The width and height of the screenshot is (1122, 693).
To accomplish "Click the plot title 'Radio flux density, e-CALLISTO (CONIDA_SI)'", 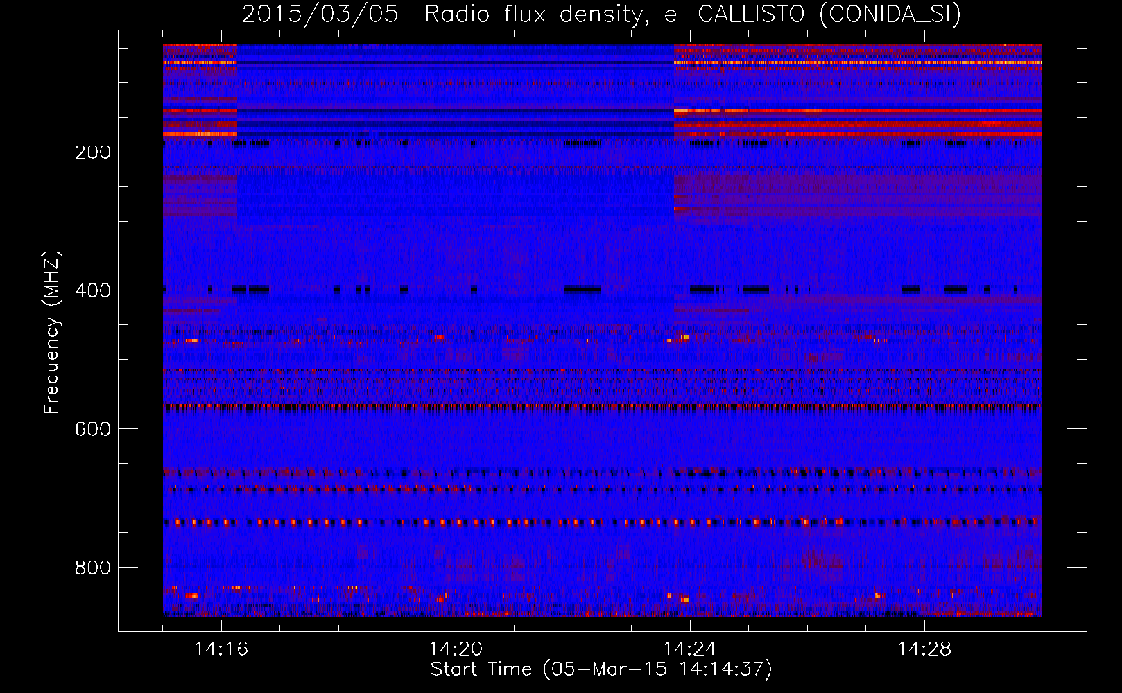I will pos(693,14).
